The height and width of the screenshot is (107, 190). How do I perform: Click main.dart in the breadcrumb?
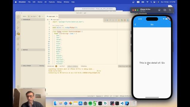56,20
